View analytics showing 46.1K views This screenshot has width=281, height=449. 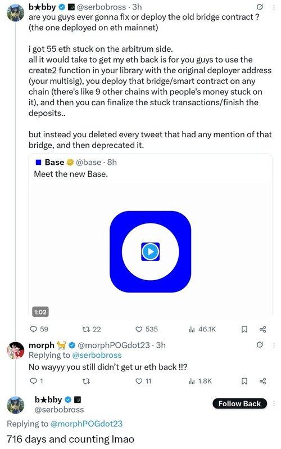(x=192, y=329)
